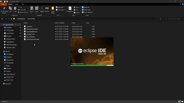
Task: Expand the address bar history dropdown
Action: point(157,19)
